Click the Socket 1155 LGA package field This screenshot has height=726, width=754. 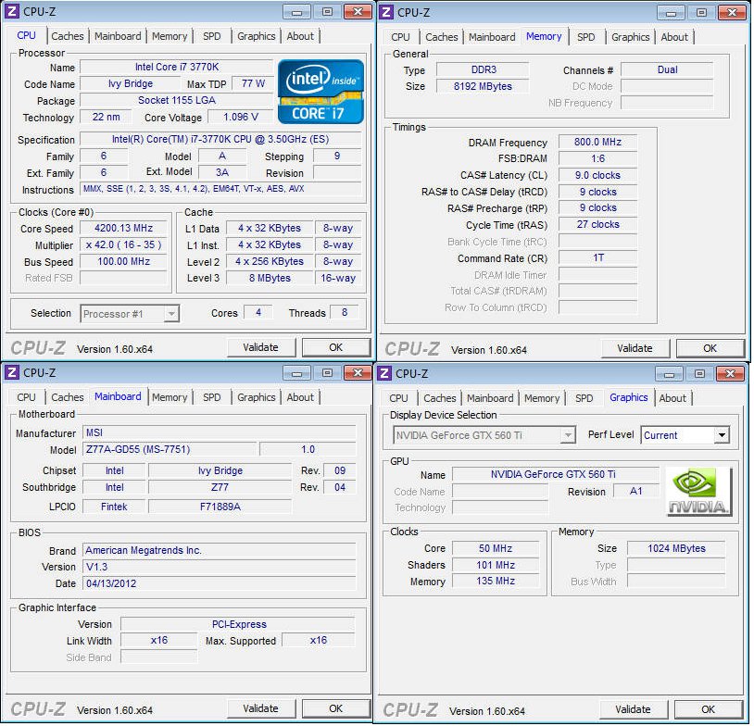(177, 101)
